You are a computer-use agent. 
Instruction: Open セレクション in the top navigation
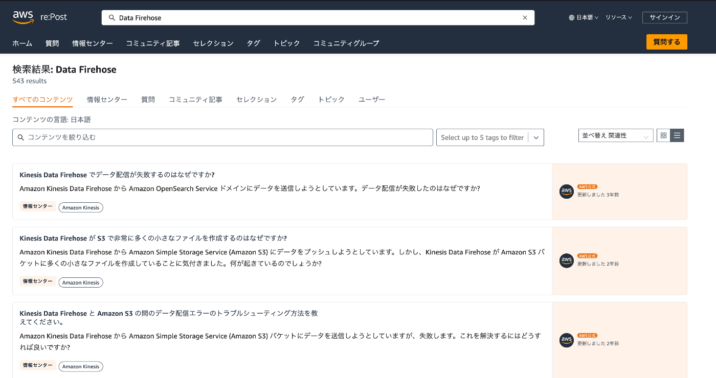[x=213, y=43]
